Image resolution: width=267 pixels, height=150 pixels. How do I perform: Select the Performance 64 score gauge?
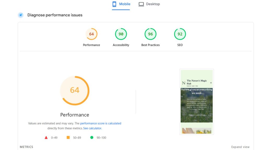[92, 34]
